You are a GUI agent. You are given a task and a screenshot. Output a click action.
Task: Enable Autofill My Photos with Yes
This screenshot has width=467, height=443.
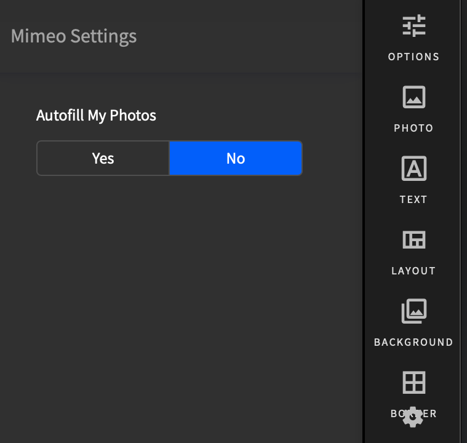click(103, 158)
